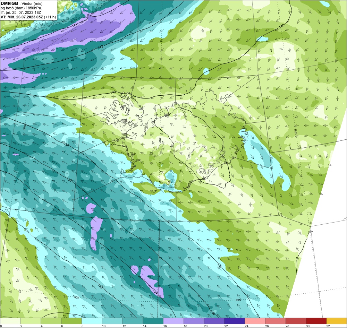Click the "VT: Mið. 26.07.2023 05Z" valid time
The width and height of the screenshot is (347, 328).
click(22, 17)
